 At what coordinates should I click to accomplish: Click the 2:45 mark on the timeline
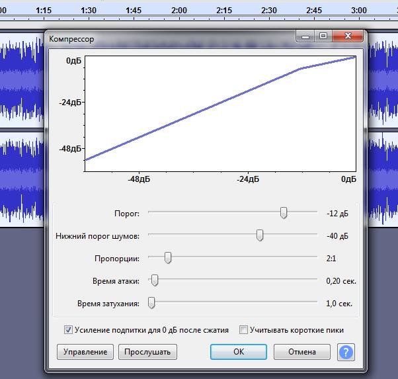(314, 11)
